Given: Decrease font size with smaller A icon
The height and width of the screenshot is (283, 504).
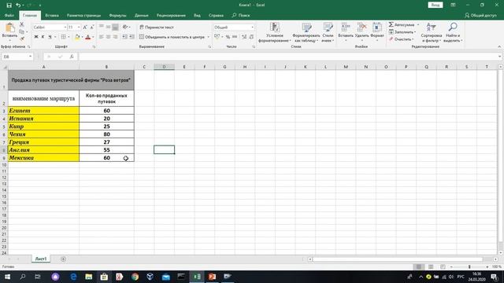Looking at the screenshot, I should click(92, 28).
